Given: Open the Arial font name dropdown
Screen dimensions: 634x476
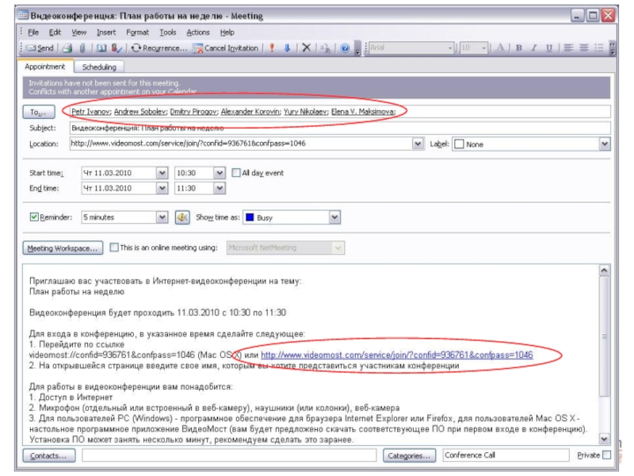Looking at the screenshot, I should (x=450, y=48).
